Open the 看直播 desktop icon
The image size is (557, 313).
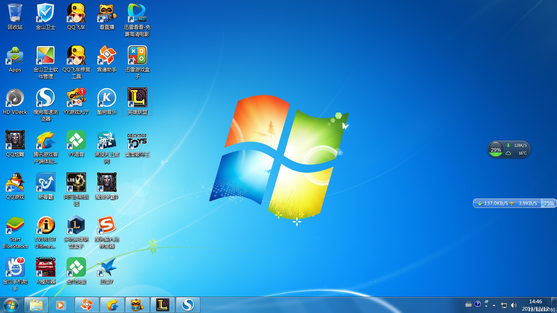pos(107,17)
